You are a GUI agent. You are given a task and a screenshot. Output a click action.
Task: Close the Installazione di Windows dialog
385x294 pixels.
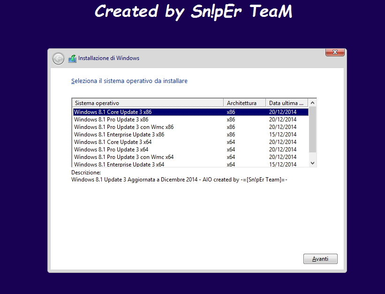pyautogui.click(x=335, y=52)
